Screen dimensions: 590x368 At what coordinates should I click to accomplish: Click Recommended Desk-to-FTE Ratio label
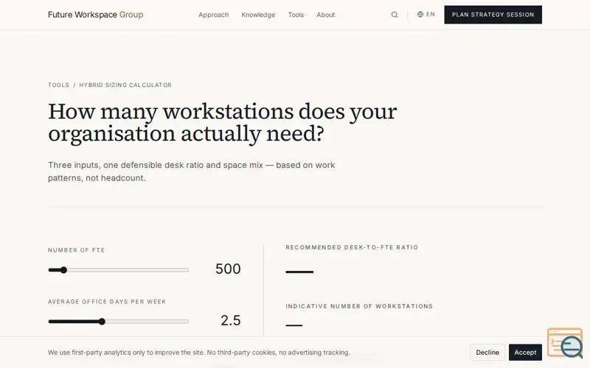[352, 247]
